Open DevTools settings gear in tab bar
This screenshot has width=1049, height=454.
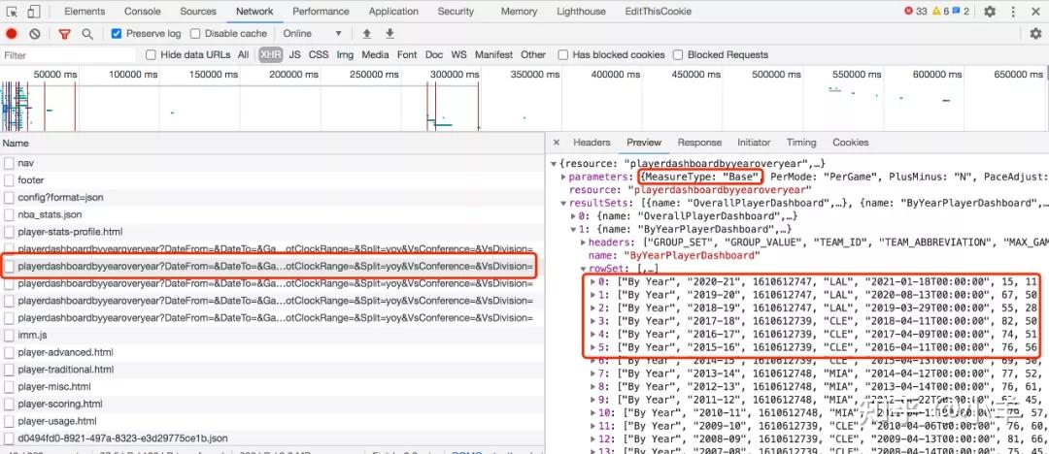point(990,12)
